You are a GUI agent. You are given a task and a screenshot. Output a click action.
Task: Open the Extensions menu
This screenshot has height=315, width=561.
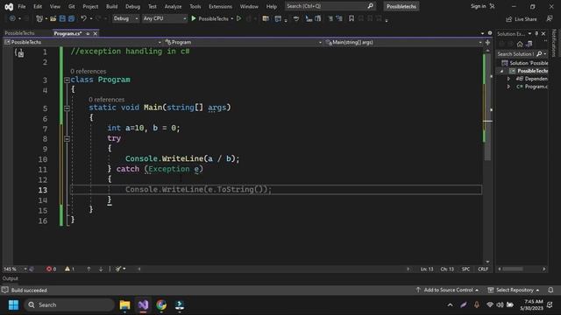coord(220,6)
